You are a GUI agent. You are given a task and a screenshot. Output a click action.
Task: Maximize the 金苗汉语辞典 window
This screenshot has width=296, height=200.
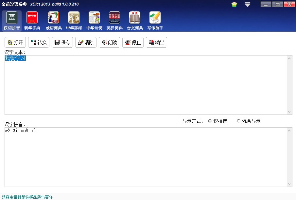277,4
